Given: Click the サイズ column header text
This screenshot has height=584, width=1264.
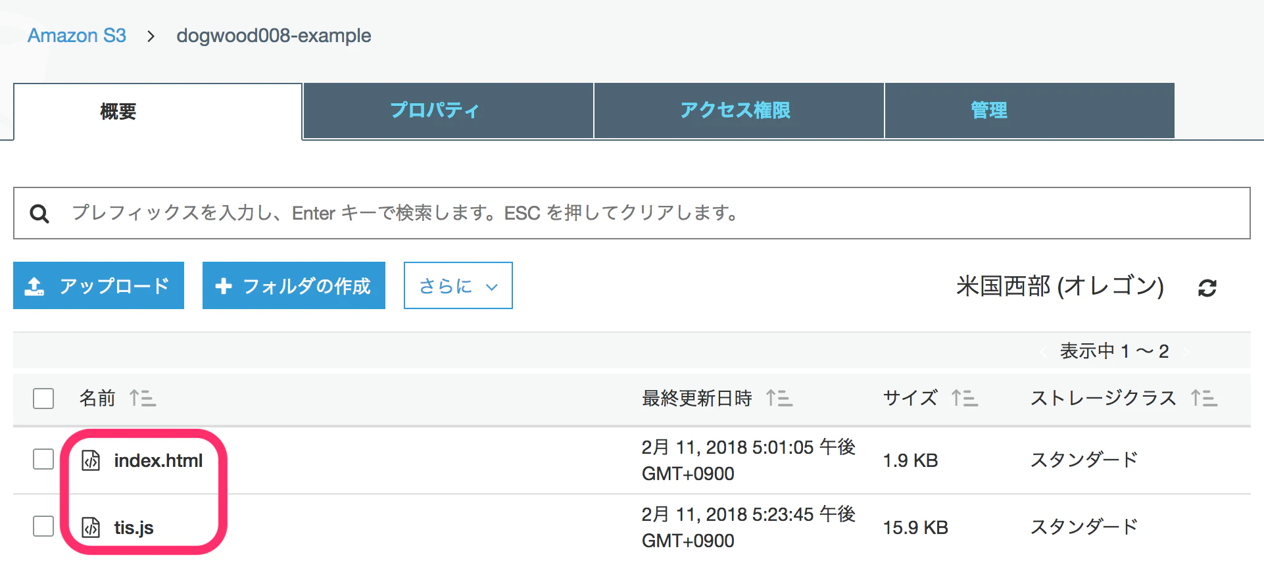Looking at the screenshot, I should pos(910,398).
